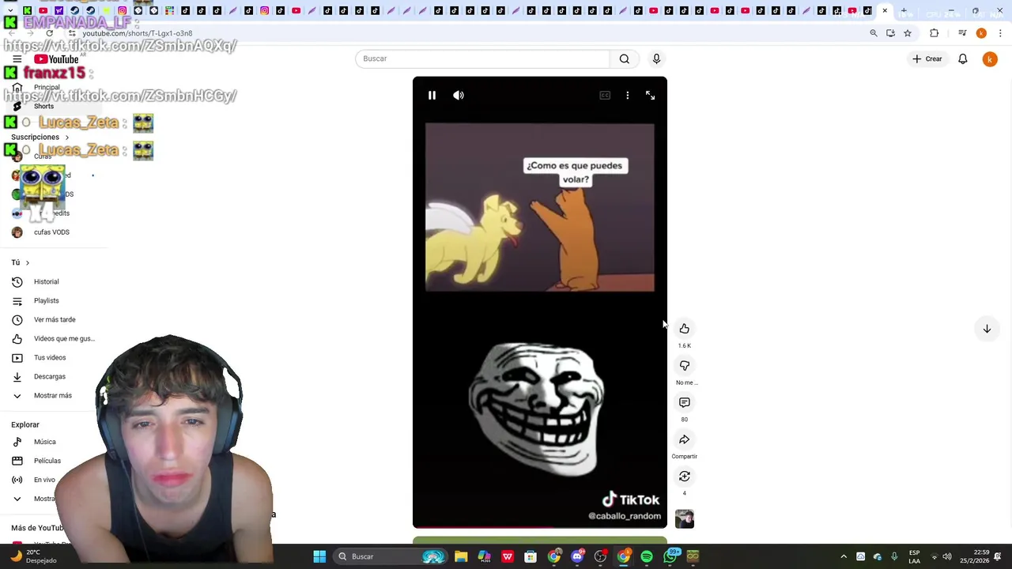Viewport: 1012px width, 569px height.
Task: Pause the Shorts video
Action: tap(432, 96)
